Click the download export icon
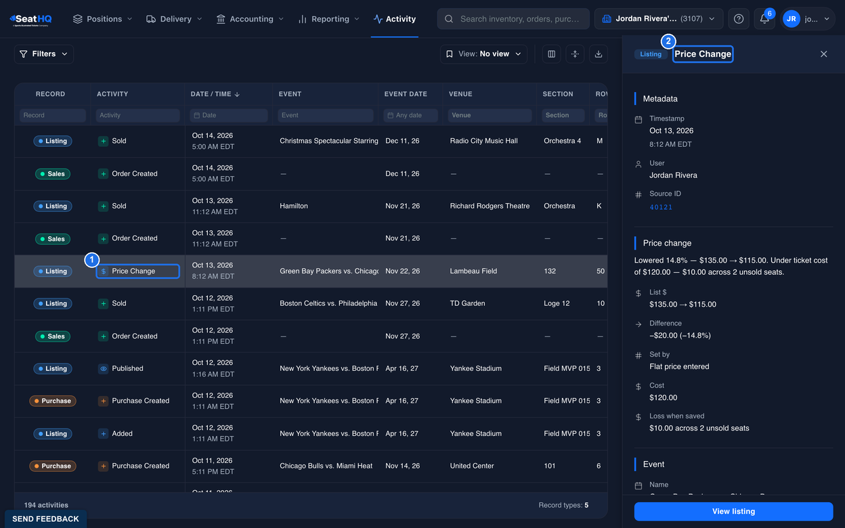845x528 pixels. [x=599, y=53]
